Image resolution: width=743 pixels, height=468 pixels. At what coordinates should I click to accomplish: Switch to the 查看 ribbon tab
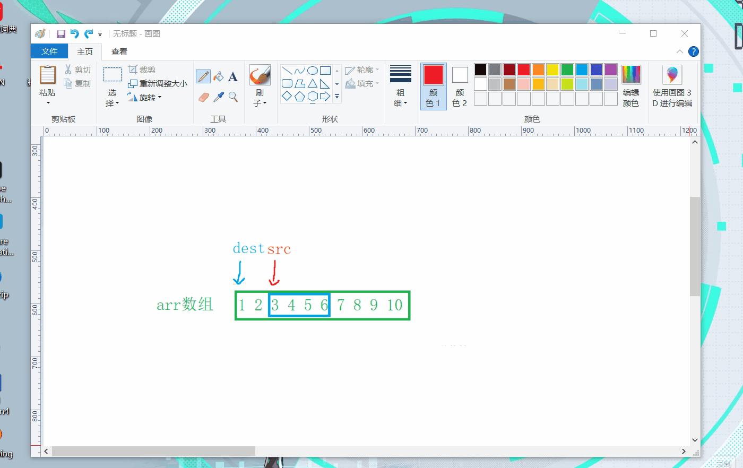[119, 51]
